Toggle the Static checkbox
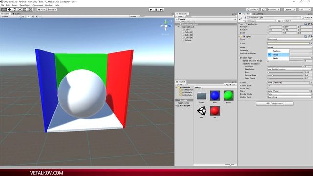The height and width of the screenshot is (176, 313). point(303,18)
